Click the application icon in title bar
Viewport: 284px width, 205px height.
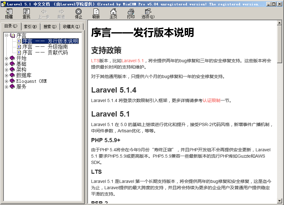pyautogui.click(x=3, y=4)
